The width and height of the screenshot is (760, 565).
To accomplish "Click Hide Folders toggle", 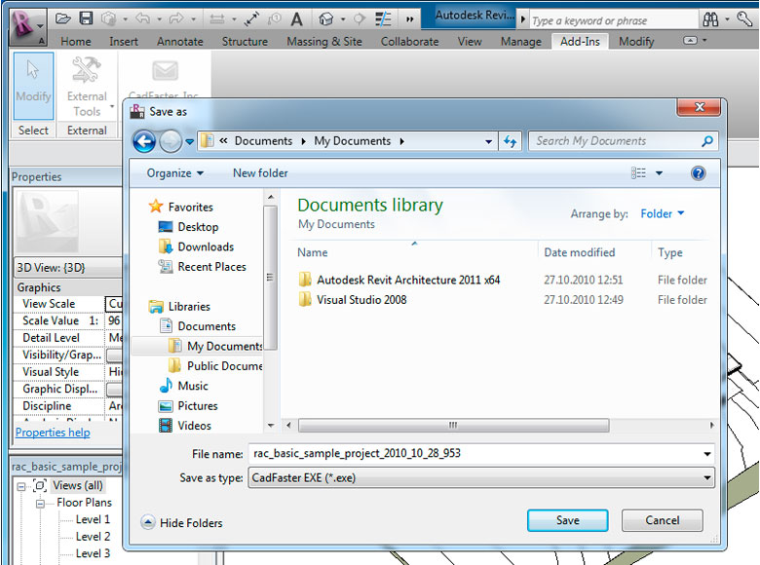I will tap(182, 522).
